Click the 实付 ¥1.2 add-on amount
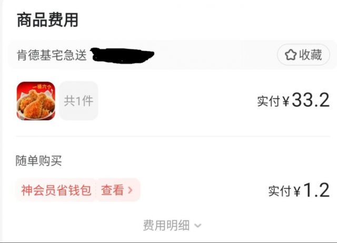The height and width of the screenshot is (243, 337). pos(299,190)
